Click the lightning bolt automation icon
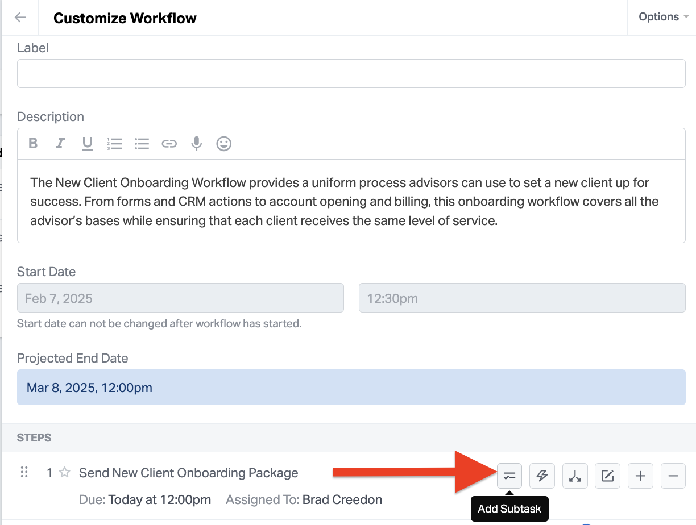The image size is (696, 525). [x=542, y=476]
